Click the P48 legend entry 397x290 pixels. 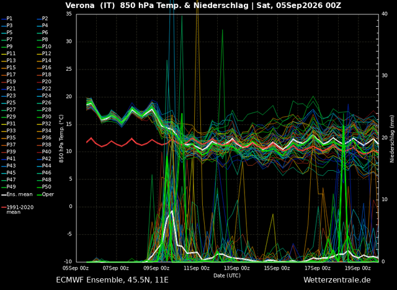[x=44, y=180]
